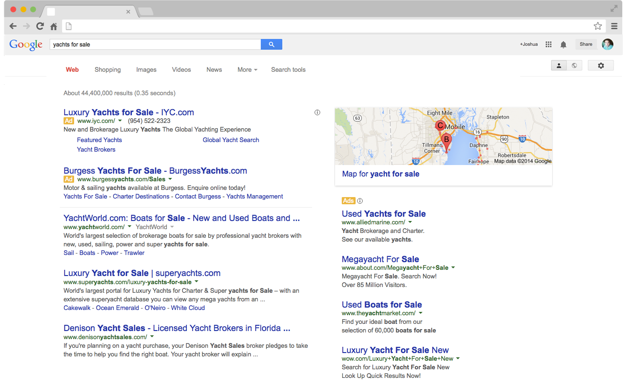
Task: Click the map thumbnail of Mobile area
Action: tap(444, 136)
